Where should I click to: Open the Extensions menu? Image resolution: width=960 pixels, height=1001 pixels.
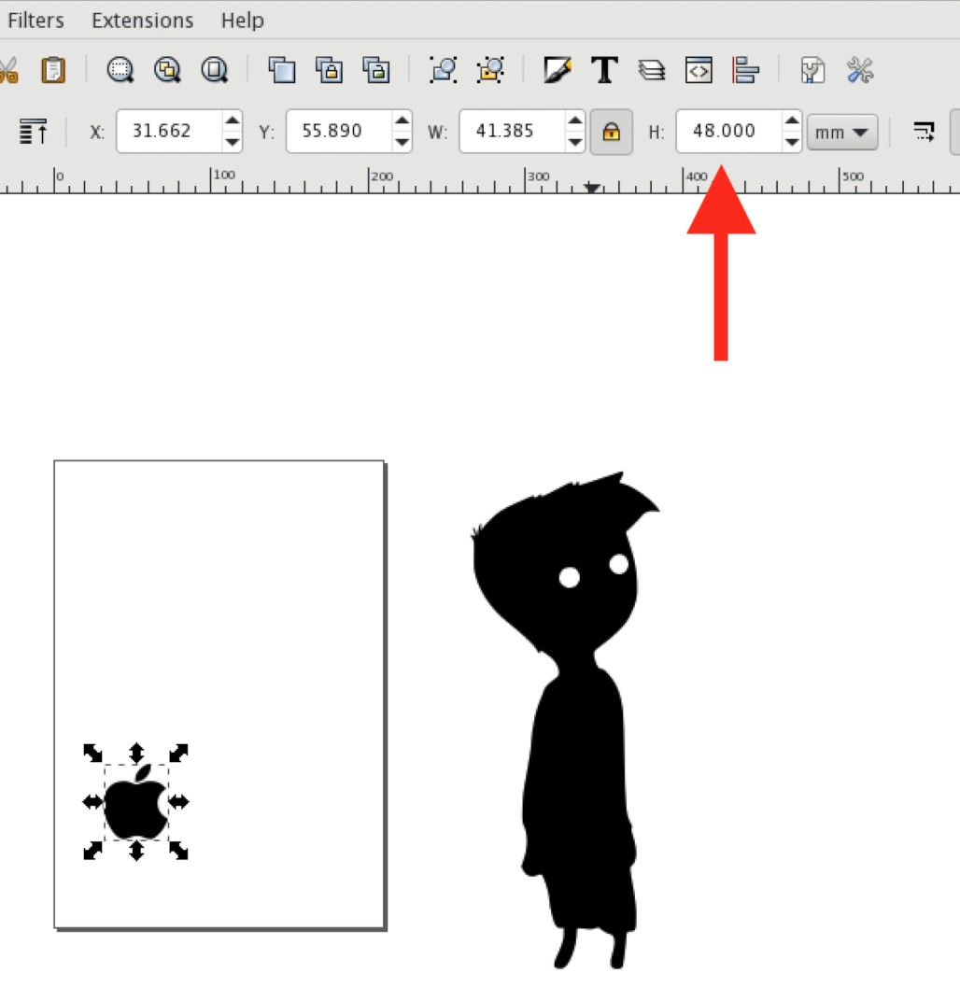point(141,20)
